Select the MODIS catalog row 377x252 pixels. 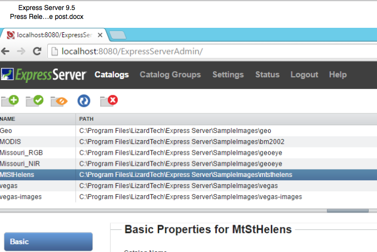[x=188, y=142]
